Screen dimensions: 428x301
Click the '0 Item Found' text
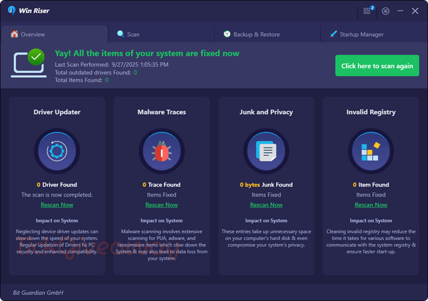coord(371,184)
